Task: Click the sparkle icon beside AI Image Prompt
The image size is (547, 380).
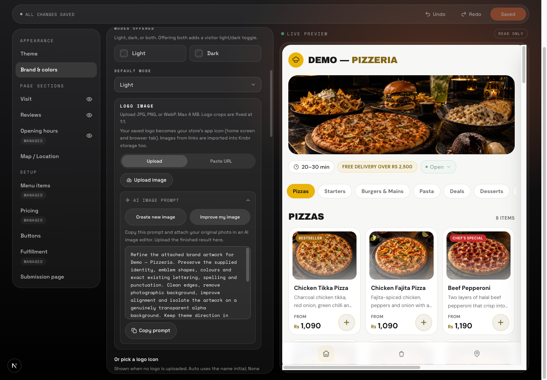Action: 128,200
